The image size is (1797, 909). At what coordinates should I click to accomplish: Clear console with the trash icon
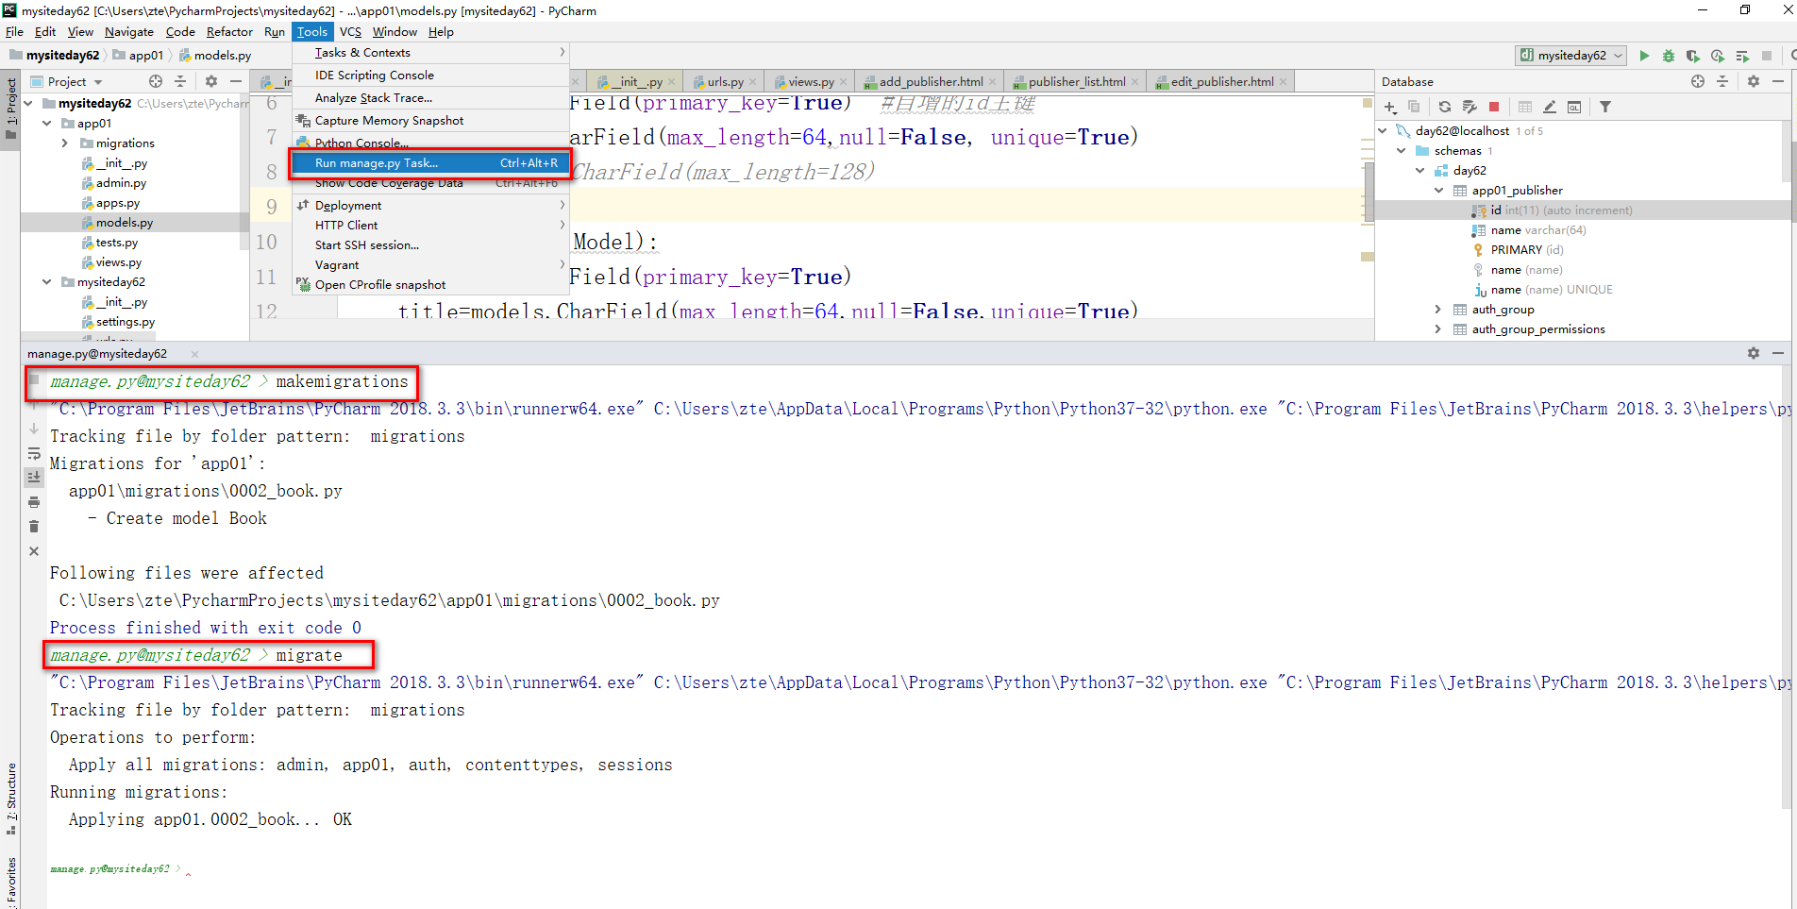[x=34, y=527]
